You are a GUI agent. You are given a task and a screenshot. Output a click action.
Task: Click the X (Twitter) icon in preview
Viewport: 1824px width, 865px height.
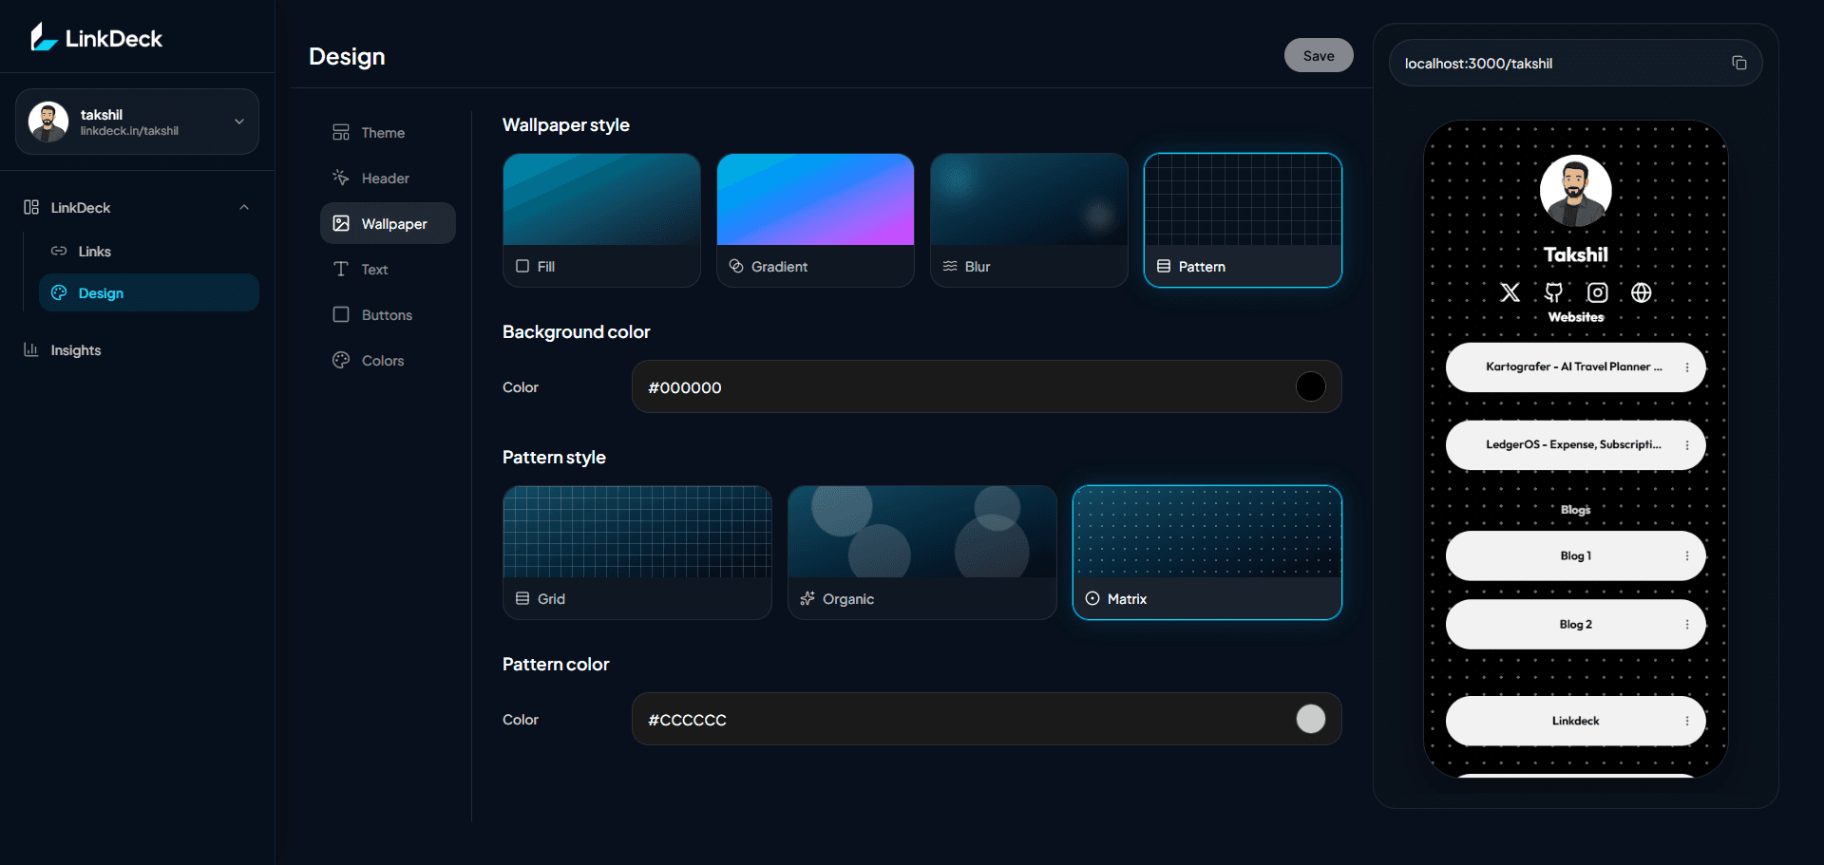pyautogui.click(x=1510, y=292)
